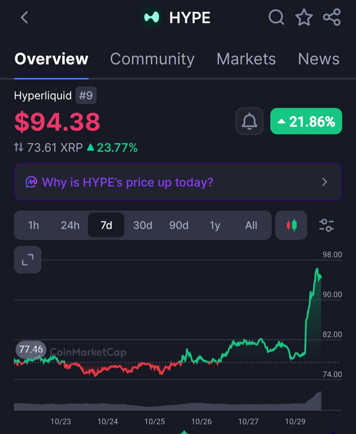The image size is (356, 434).
Task: Select the 90d chart range
Action: click(x=179, y=225)
